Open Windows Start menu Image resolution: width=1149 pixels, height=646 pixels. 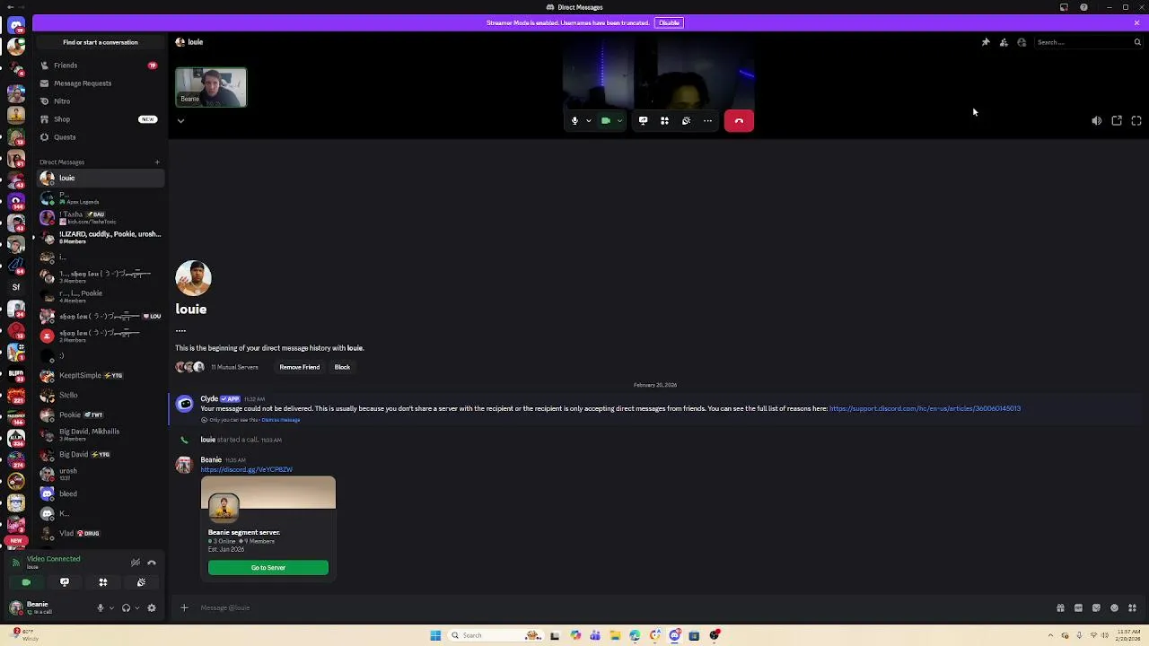click(435, 635)
